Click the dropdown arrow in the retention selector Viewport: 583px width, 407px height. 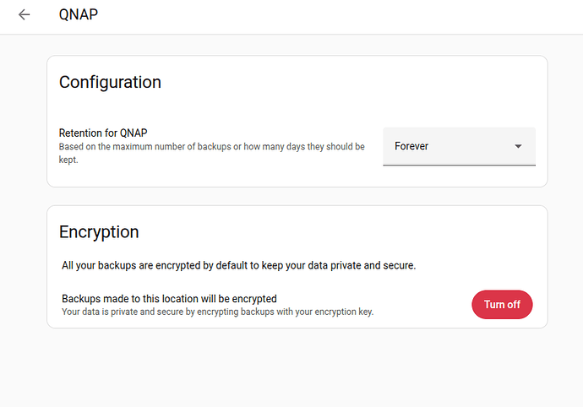tap(518, 147)
